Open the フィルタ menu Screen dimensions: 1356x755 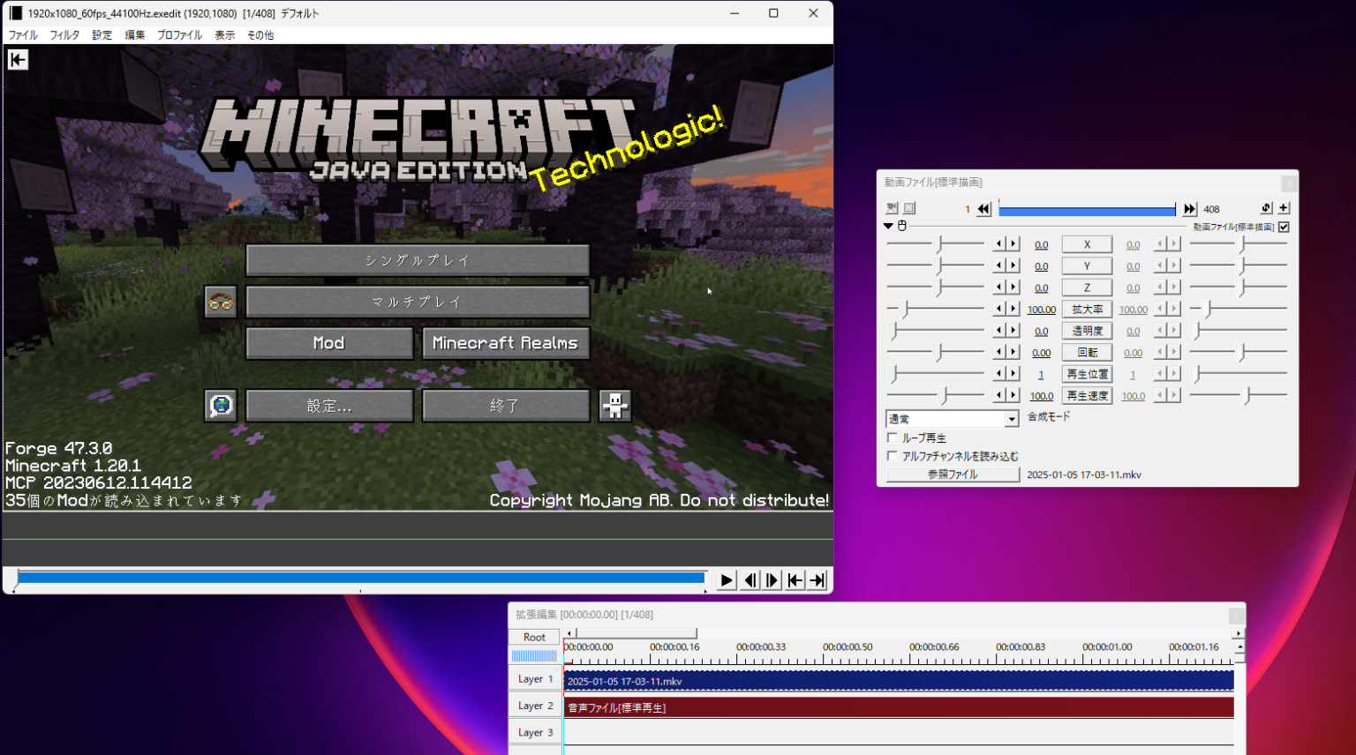(64, 35)
